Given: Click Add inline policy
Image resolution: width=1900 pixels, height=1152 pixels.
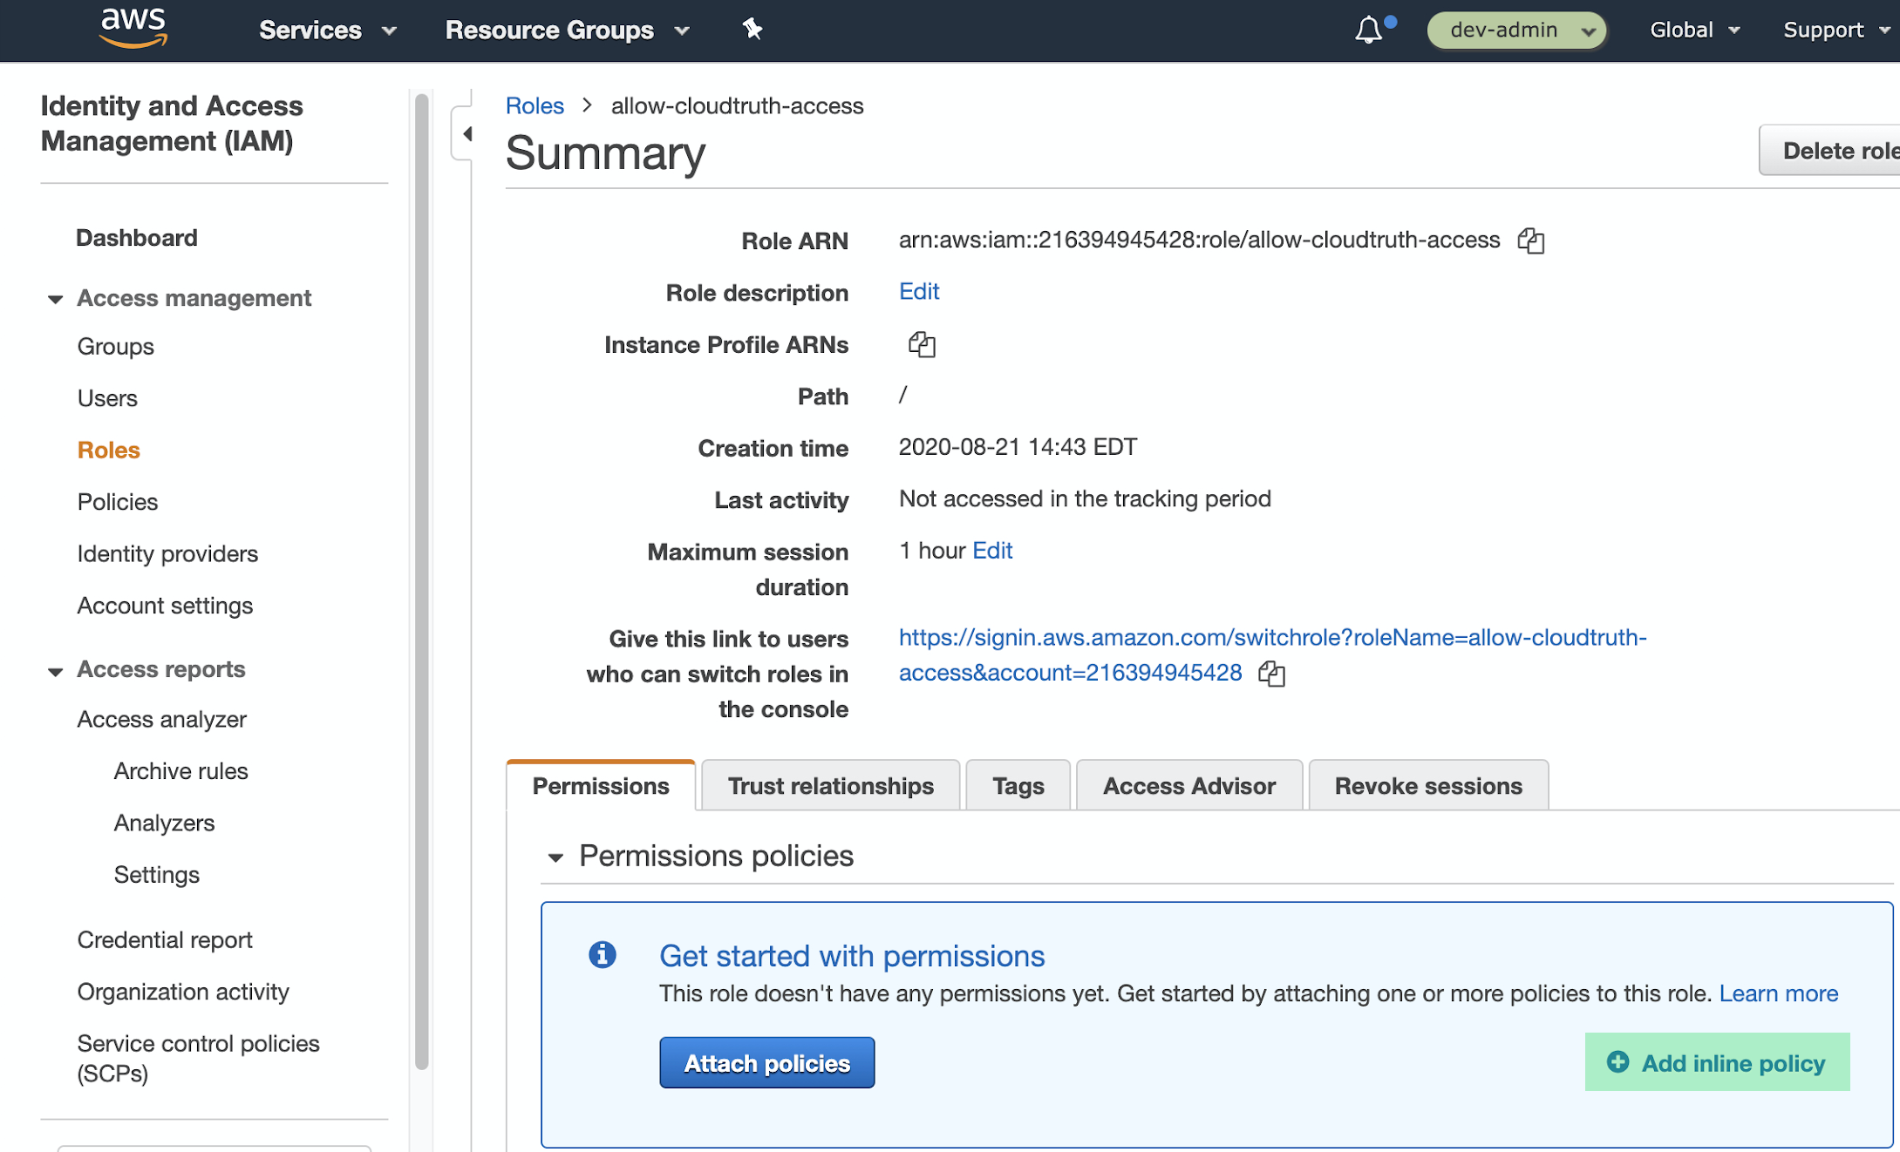Looking at the screenshot, I should pos(1716,1063).
